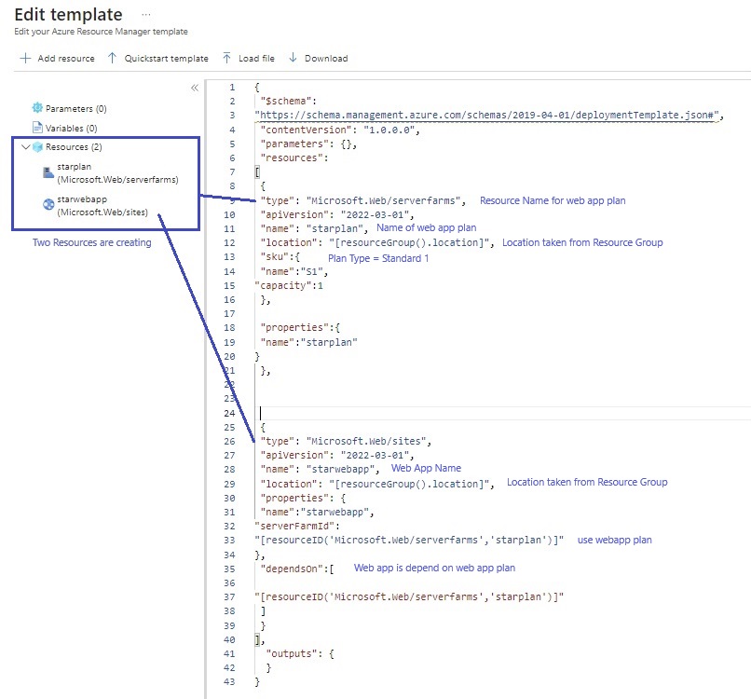The width and height of the screenshot is (751, 699).
Task: Open the ellipsis menu next to Edit template
Action: (x=146, y=15)
